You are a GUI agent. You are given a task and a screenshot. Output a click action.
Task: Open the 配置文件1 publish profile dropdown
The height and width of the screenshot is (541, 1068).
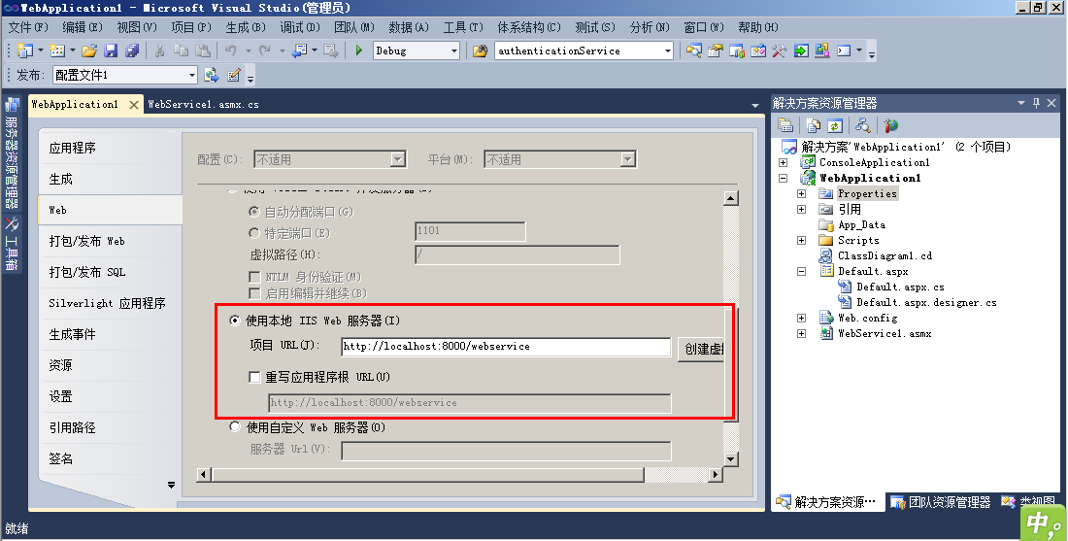click(192, 75)
